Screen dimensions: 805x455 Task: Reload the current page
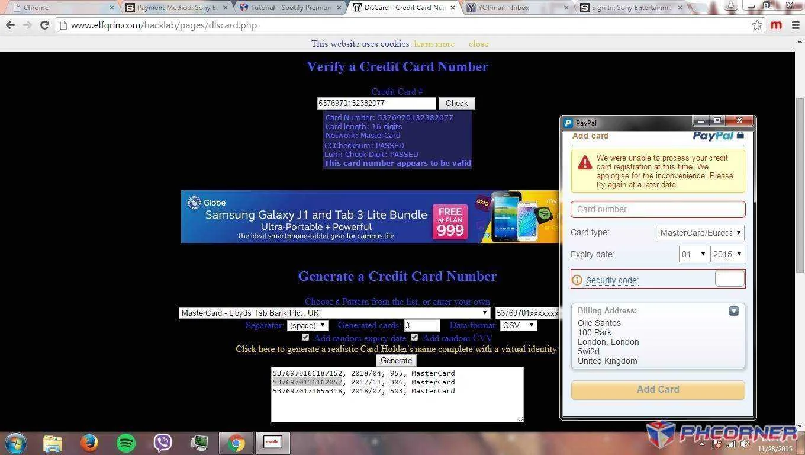[44, 25]
